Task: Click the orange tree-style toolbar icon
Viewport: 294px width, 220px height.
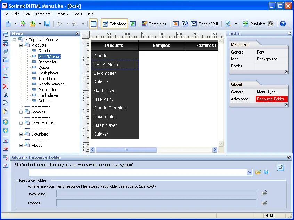Action: 176,24
